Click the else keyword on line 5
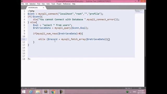Screen dimensions: 167x94 [x=33, y=22]
